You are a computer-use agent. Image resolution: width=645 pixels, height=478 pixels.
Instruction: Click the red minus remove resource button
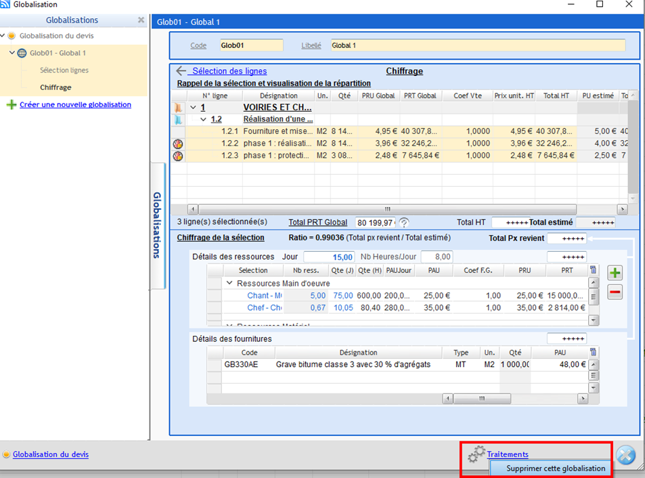coord(615,292)
